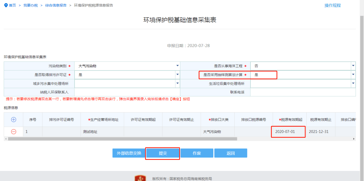Click the right arrow on horizontal scrollbar
The width and height of the screenshot is (364, 181).
tap(354, 139)
